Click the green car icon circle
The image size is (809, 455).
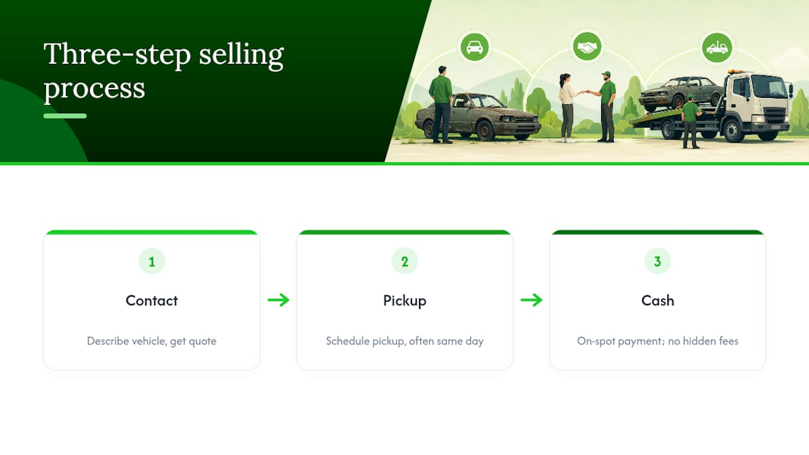tap(475, 47)
